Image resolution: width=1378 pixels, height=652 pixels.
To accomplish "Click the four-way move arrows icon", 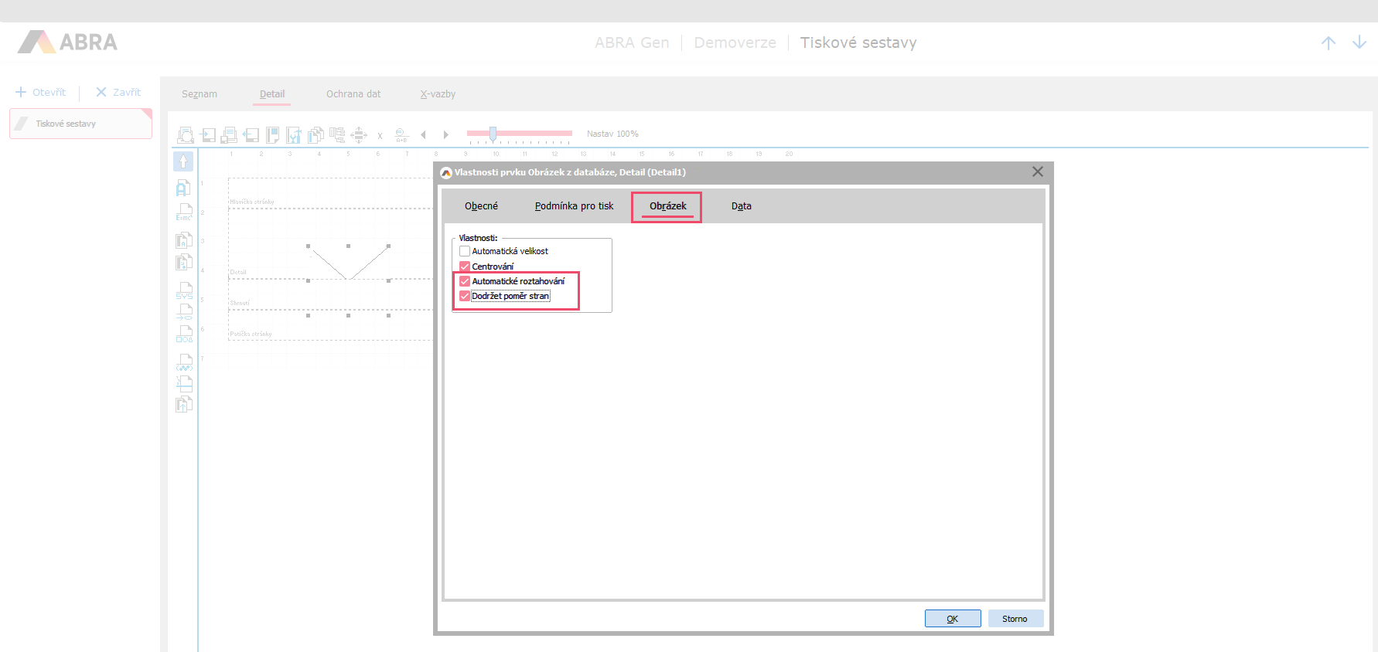I will point(359,135).
